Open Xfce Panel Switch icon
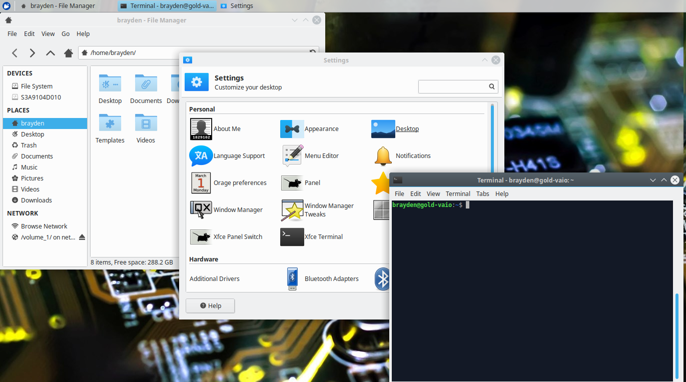This screenshot has height=382, width=686. tap(201, 237)
